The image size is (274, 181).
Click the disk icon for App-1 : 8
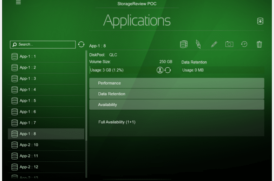pyautogui.click(x=14, y=134)
